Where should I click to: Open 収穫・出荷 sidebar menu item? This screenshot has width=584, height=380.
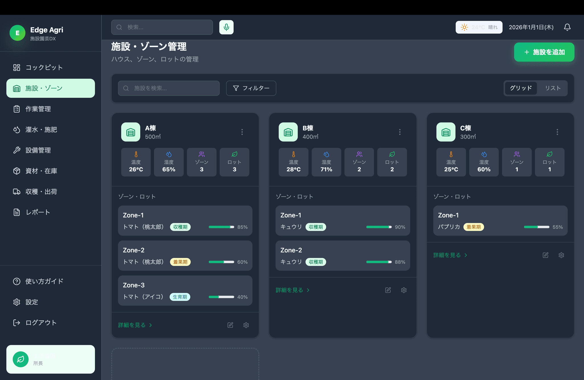point(41,191)
